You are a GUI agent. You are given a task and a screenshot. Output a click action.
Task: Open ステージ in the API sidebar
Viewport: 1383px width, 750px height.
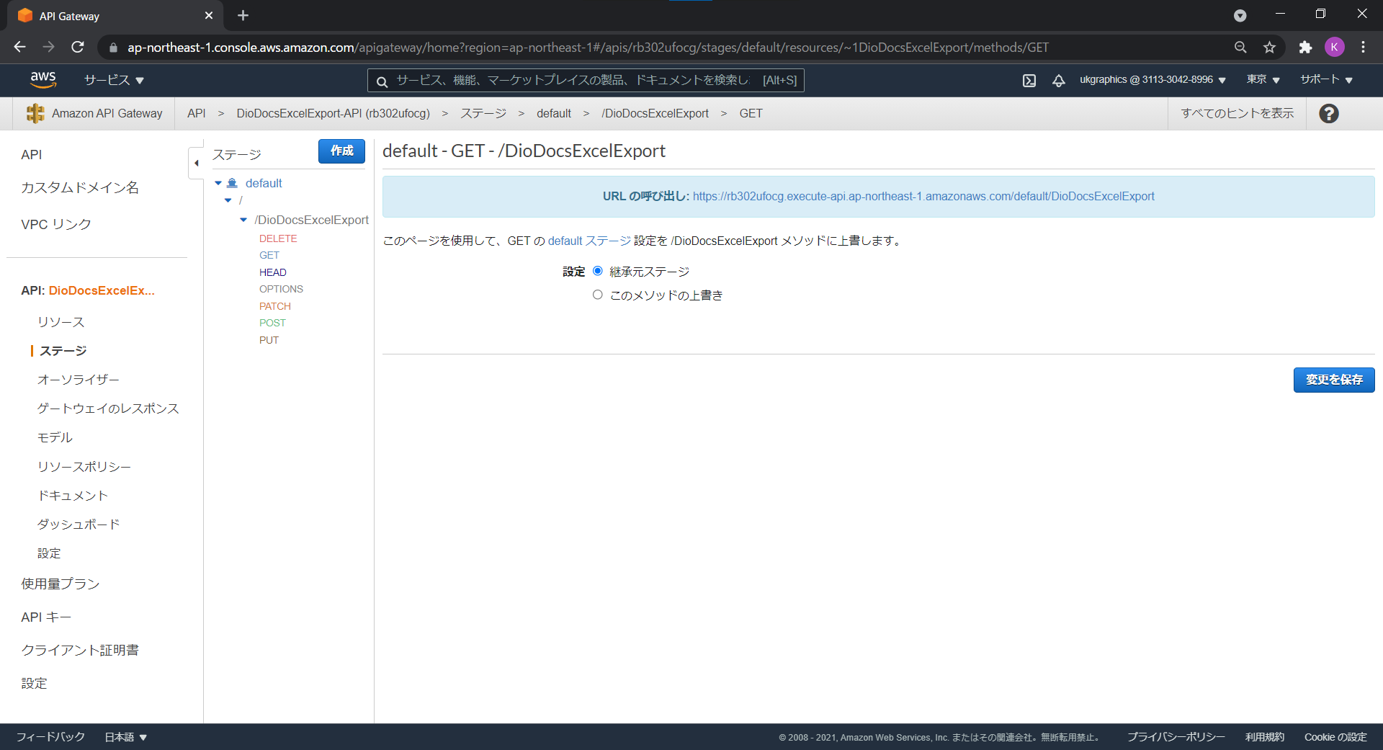[x=63, y=351]
